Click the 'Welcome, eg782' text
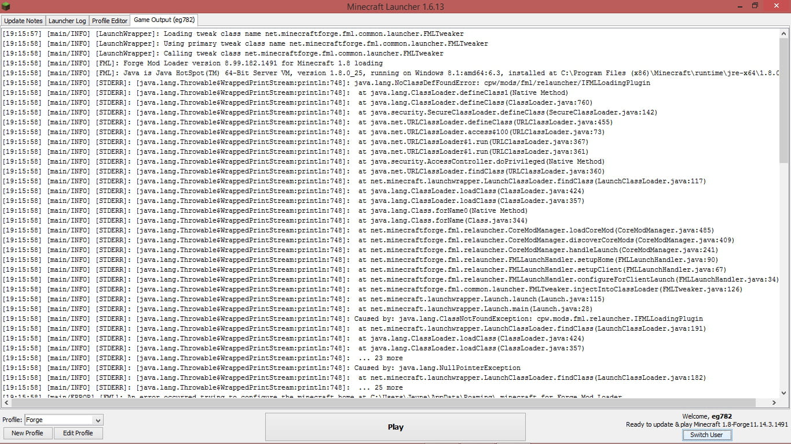Viewport: 791px width, 444px height. point(706,416)
